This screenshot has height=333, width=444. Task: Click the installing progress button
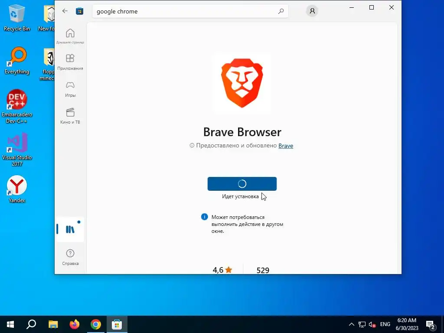(242, 184)
